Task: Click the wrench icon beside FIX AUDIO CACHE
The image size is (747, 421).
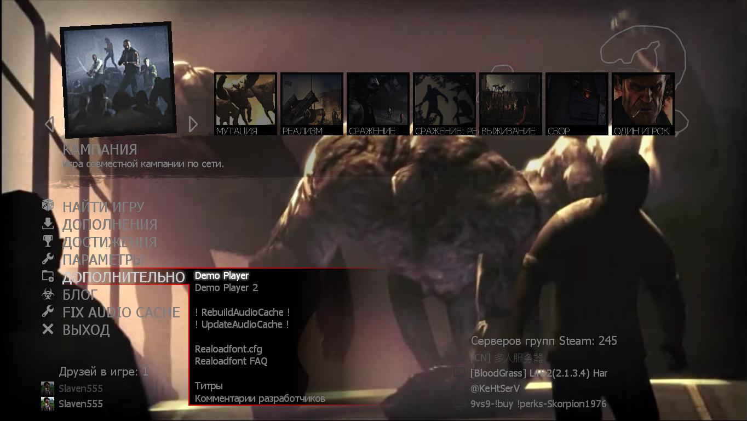Action: [48, 311]
